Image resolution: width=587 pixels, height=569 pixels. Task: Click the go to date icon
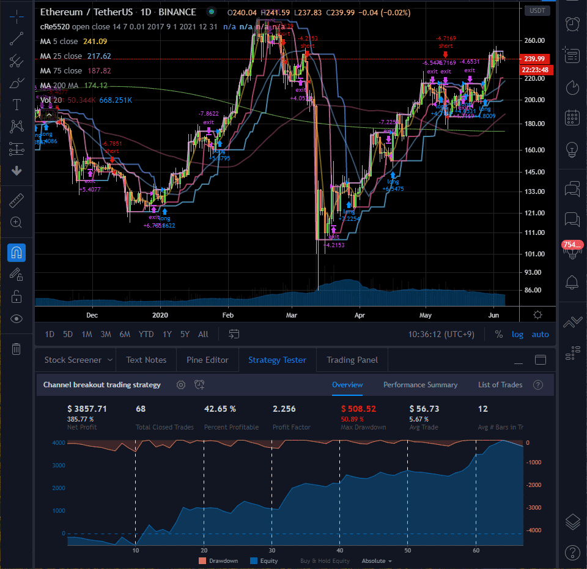234,334
